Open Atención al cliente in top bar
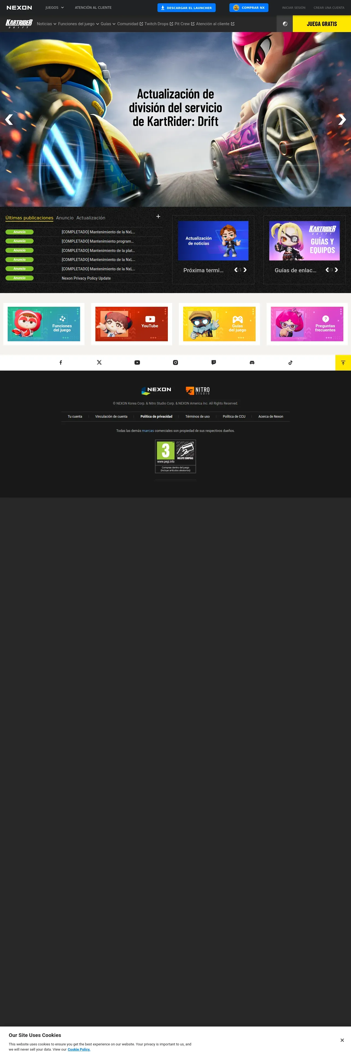 coord(93,8)
